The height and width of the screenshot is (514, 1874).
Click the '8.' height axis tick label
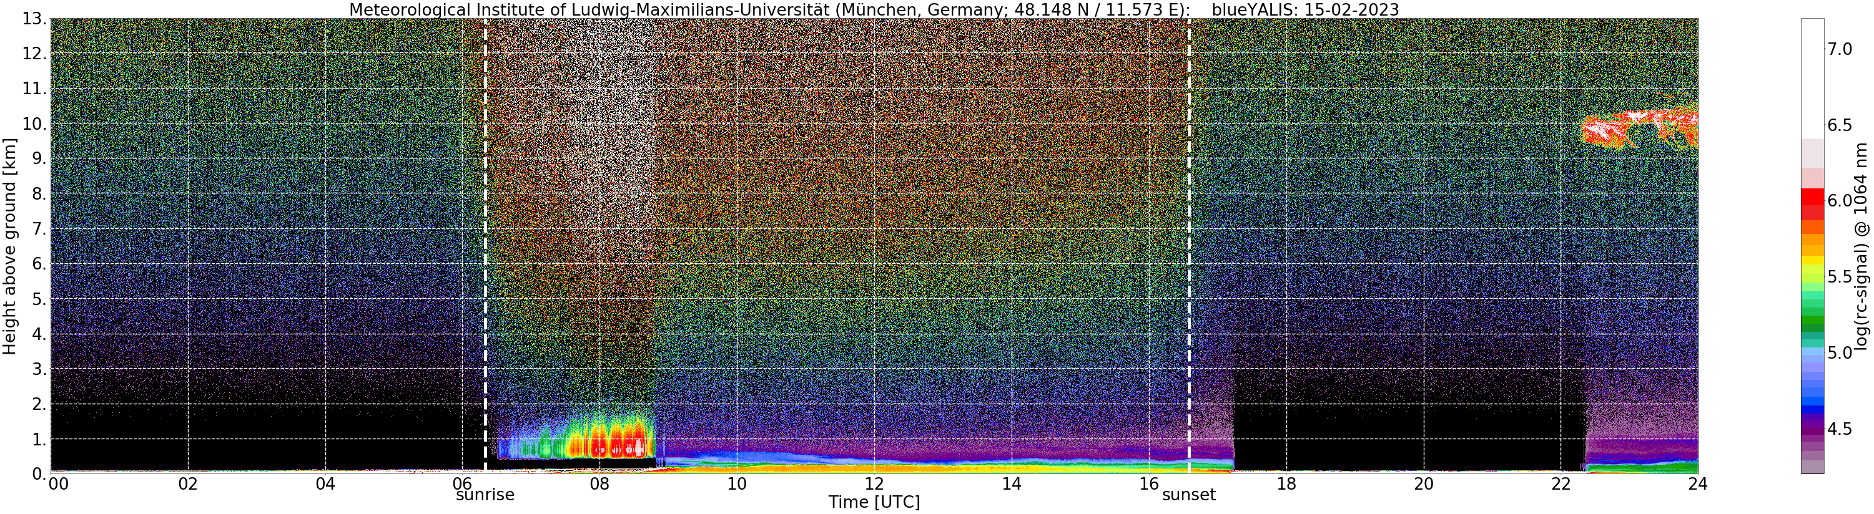[39, 193]
